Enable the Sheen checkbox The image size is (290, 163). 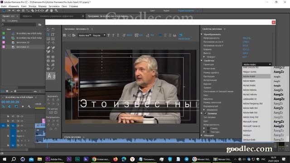coord(208,128)
